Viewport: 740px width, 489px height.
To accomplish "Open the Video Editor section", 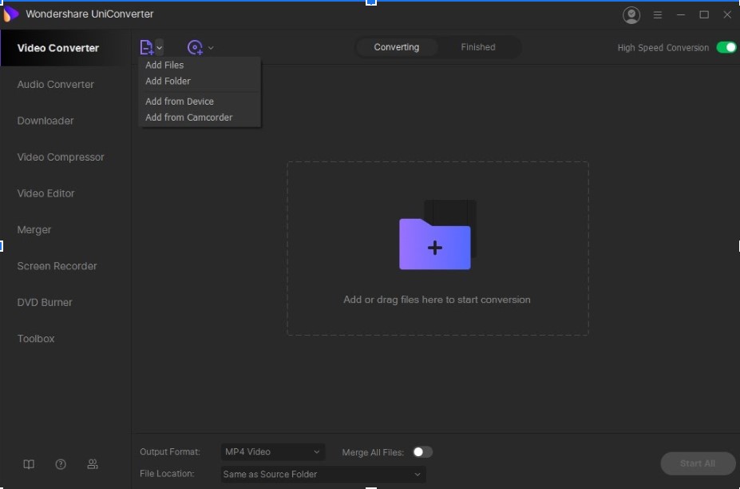I will click(x=46, y=193).
